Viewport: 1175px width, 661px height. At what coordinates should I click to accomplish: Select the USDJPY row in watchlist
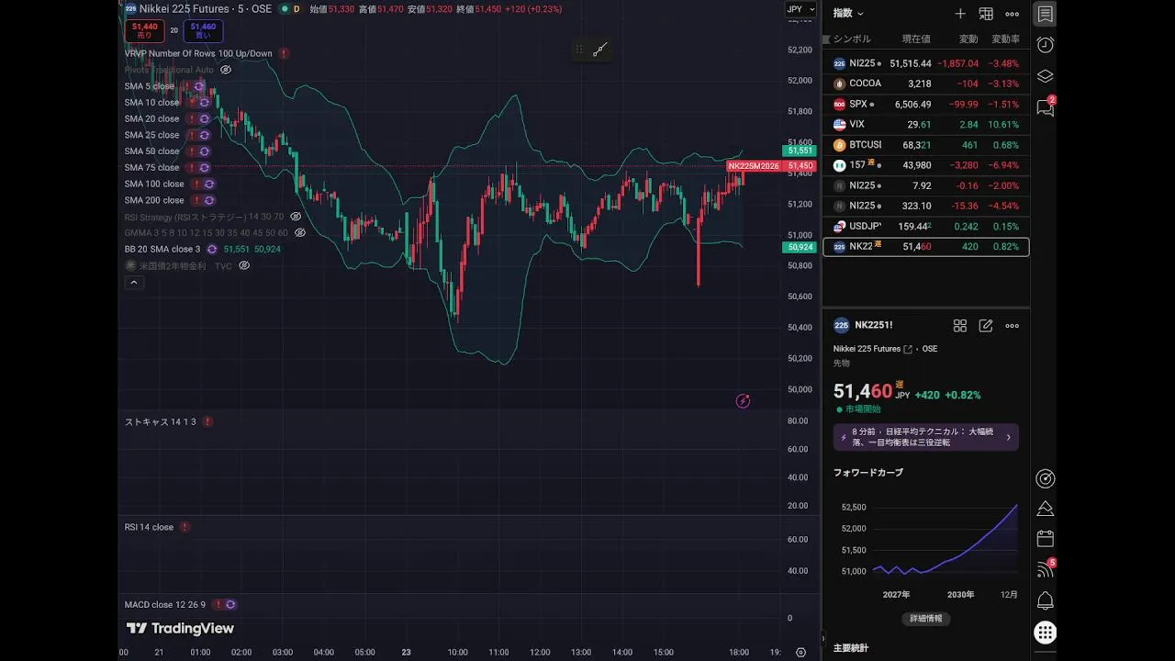[925, 226]
